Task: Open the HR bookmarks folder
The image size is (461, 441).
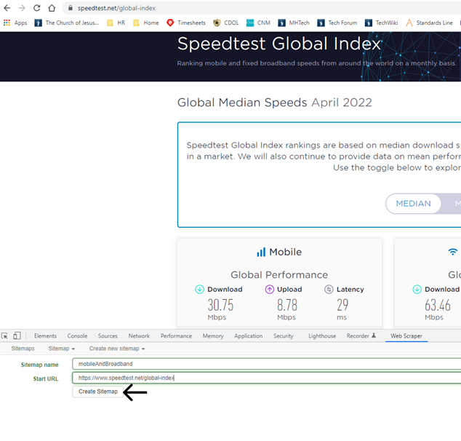Action: (x=116, y=23)
